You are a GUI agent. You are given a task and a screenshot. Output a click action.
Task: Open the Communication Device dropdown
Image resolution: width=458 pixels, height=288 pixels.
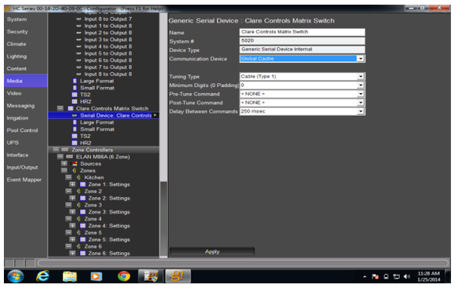pos(361,59)
